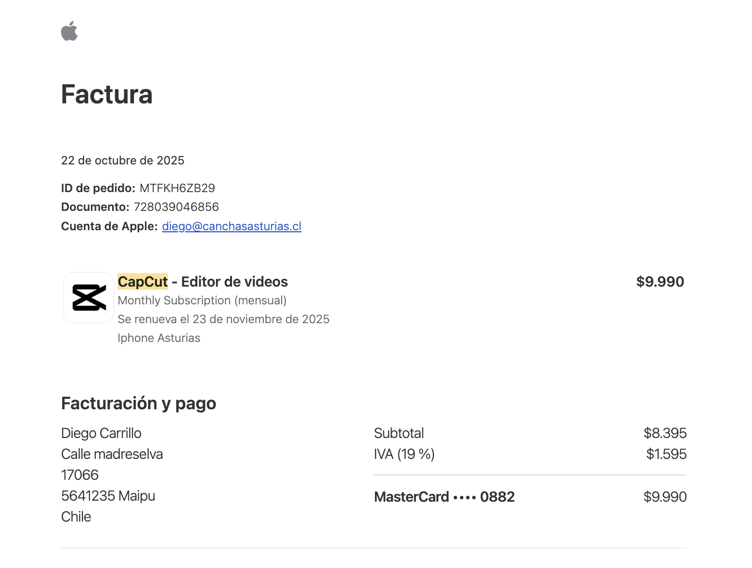Click the Subtotal amount $8.395

click(x=665, y=433)
